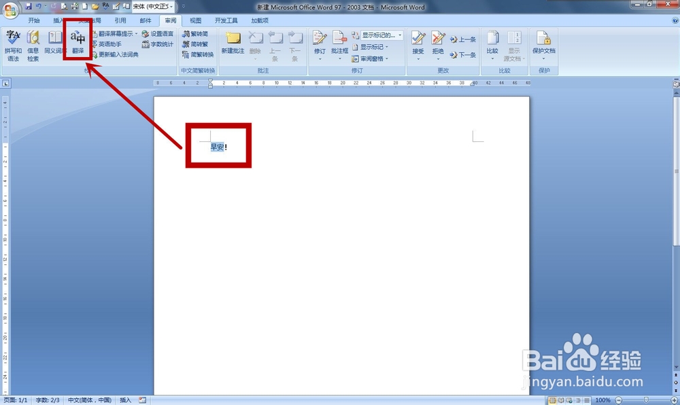680x405 pixels.
Task: Open Balloons (批注框) dropdown
Action: click(x=339, y=45)
